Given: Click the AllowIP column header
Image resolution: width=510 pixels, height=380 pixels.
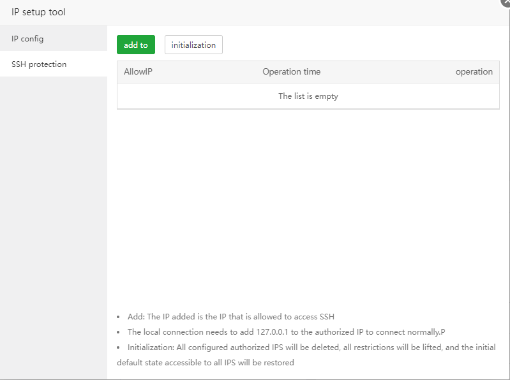Looking at the screenshot, I should [138, 72].
